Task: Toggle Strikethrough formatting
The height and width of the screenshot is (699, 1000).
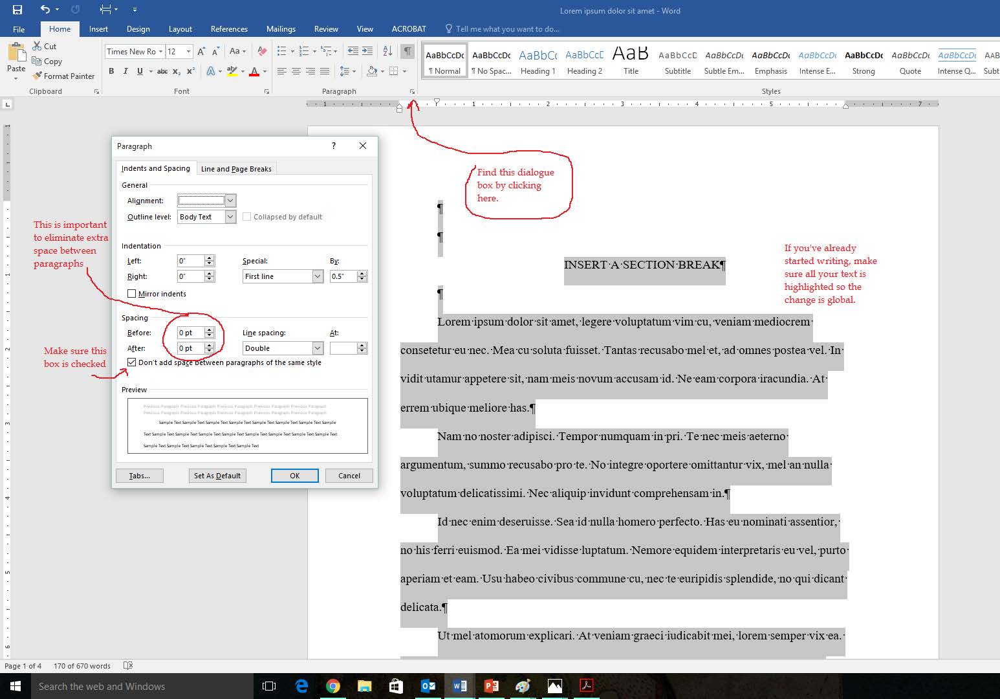Action: pyautogui.click(x=162, y=71)
